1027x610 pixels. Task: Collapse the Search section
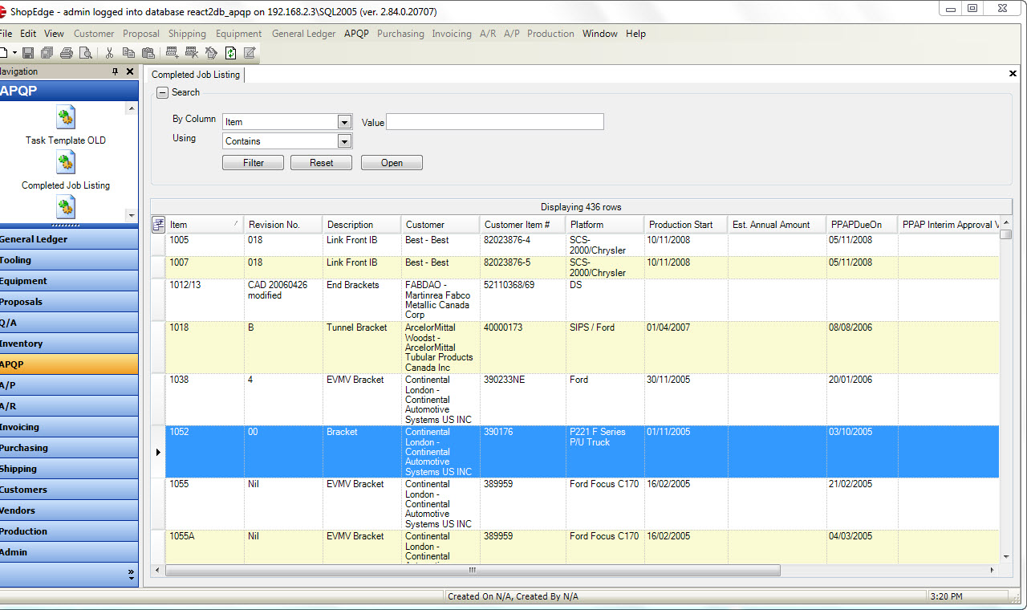click(x=162, y=92)
